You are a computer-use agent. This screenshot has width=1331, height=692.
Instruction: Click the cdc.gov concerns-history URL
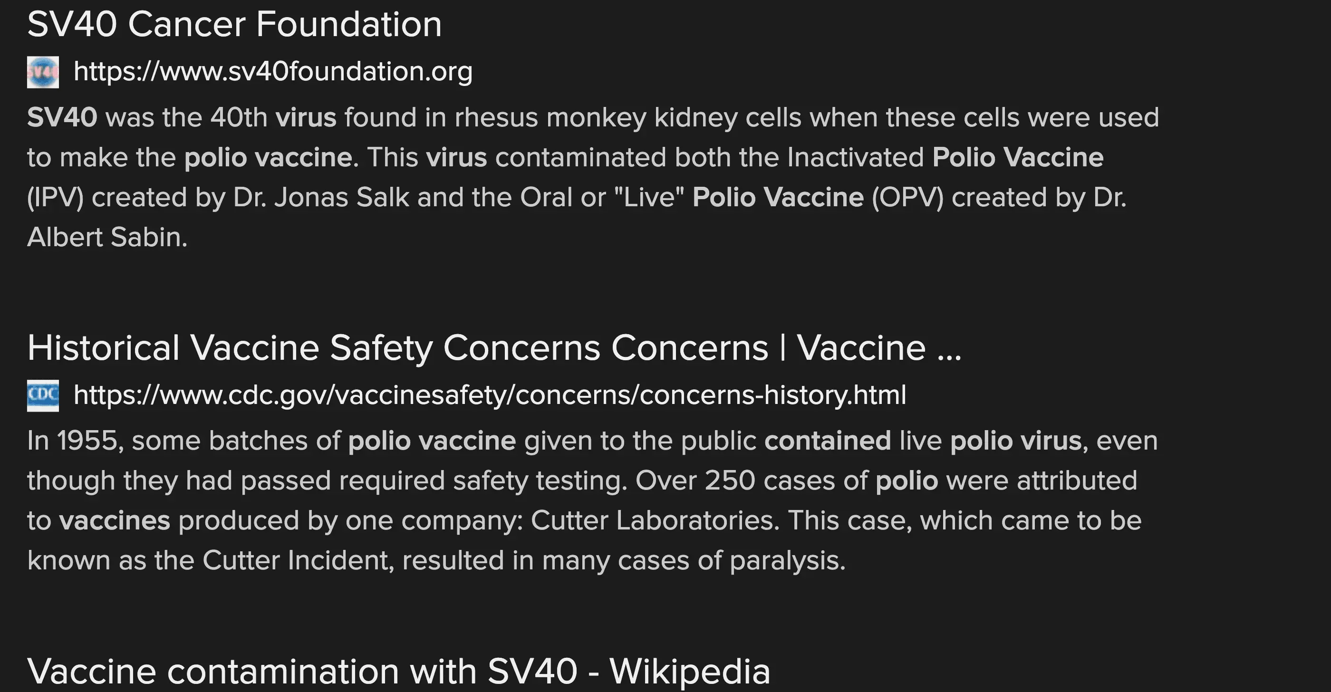coord(489,395)
